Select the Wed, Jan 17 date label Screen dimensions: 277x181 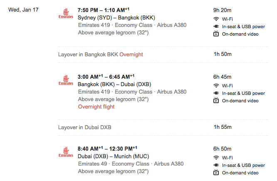coord(23,10)
